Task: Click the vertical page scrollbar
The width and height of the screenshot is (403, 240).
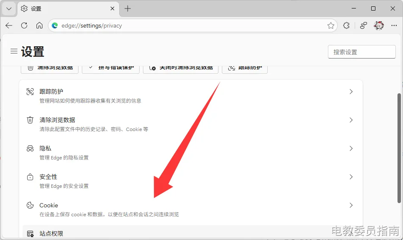Action: coord(399,148)
